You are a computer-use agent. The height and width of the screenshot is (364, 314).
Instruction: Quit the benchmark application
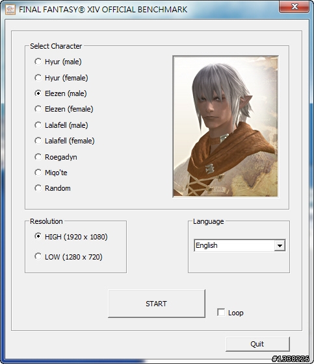[257, 344]
